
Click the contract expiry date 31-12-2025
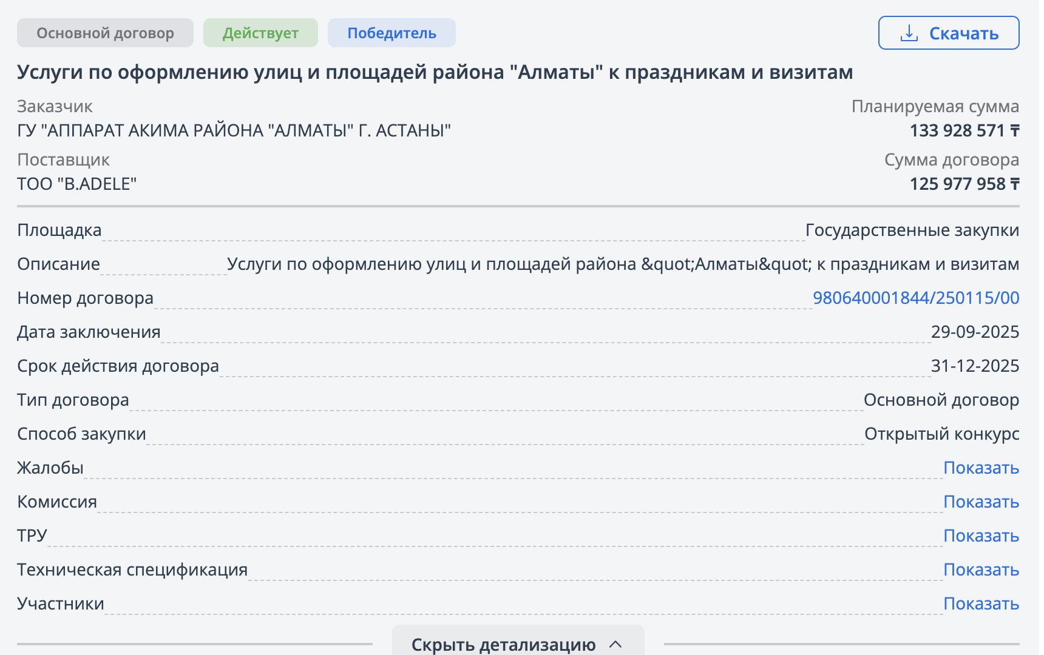[975, 366]
